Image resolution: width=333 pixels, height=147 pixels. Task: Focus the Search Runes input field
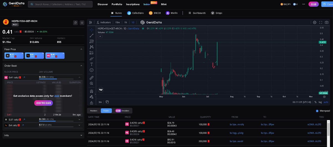61,4
